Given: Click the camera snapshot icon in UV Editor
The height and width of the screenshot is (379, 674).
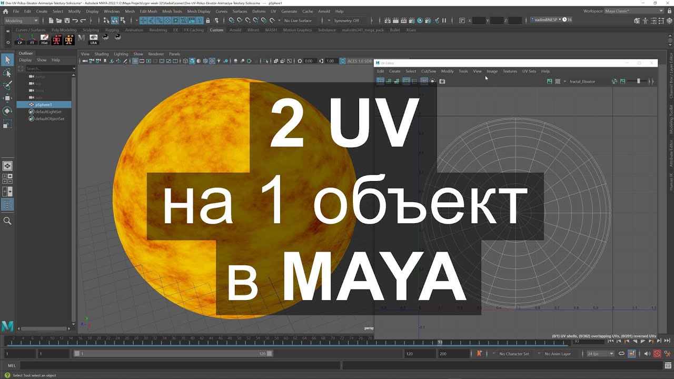Looking at the screenshot, I should pos(442,81).
